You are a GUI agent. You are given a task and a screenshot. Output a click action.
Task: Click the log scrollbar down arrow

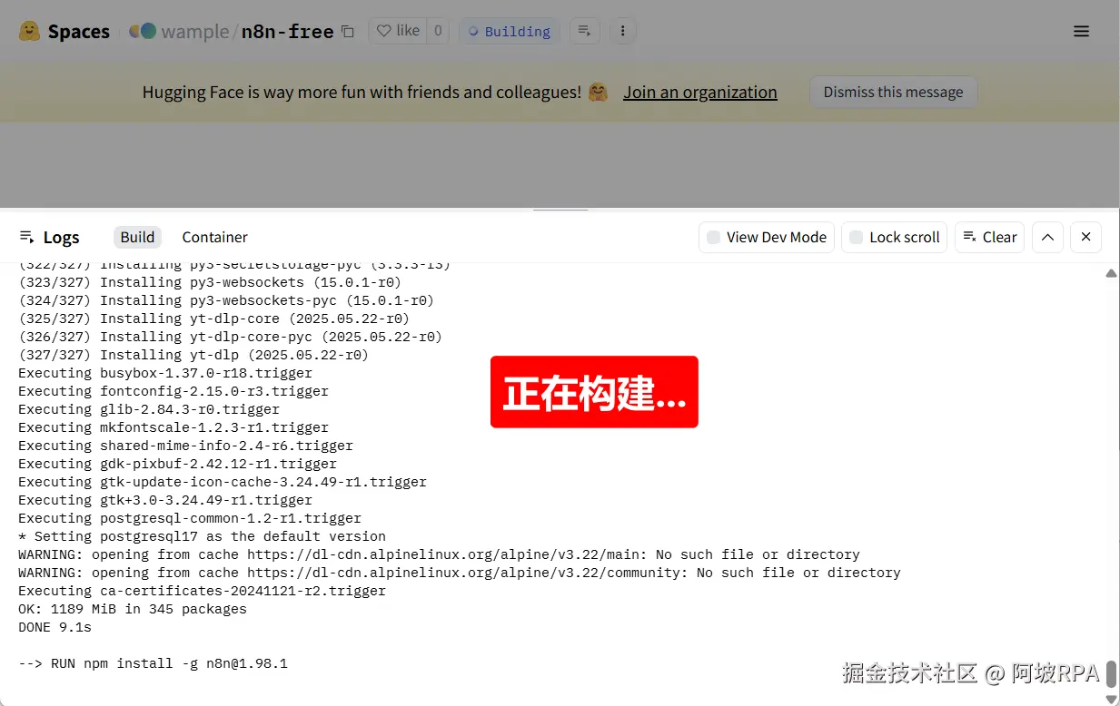[x=1111, y=699]
